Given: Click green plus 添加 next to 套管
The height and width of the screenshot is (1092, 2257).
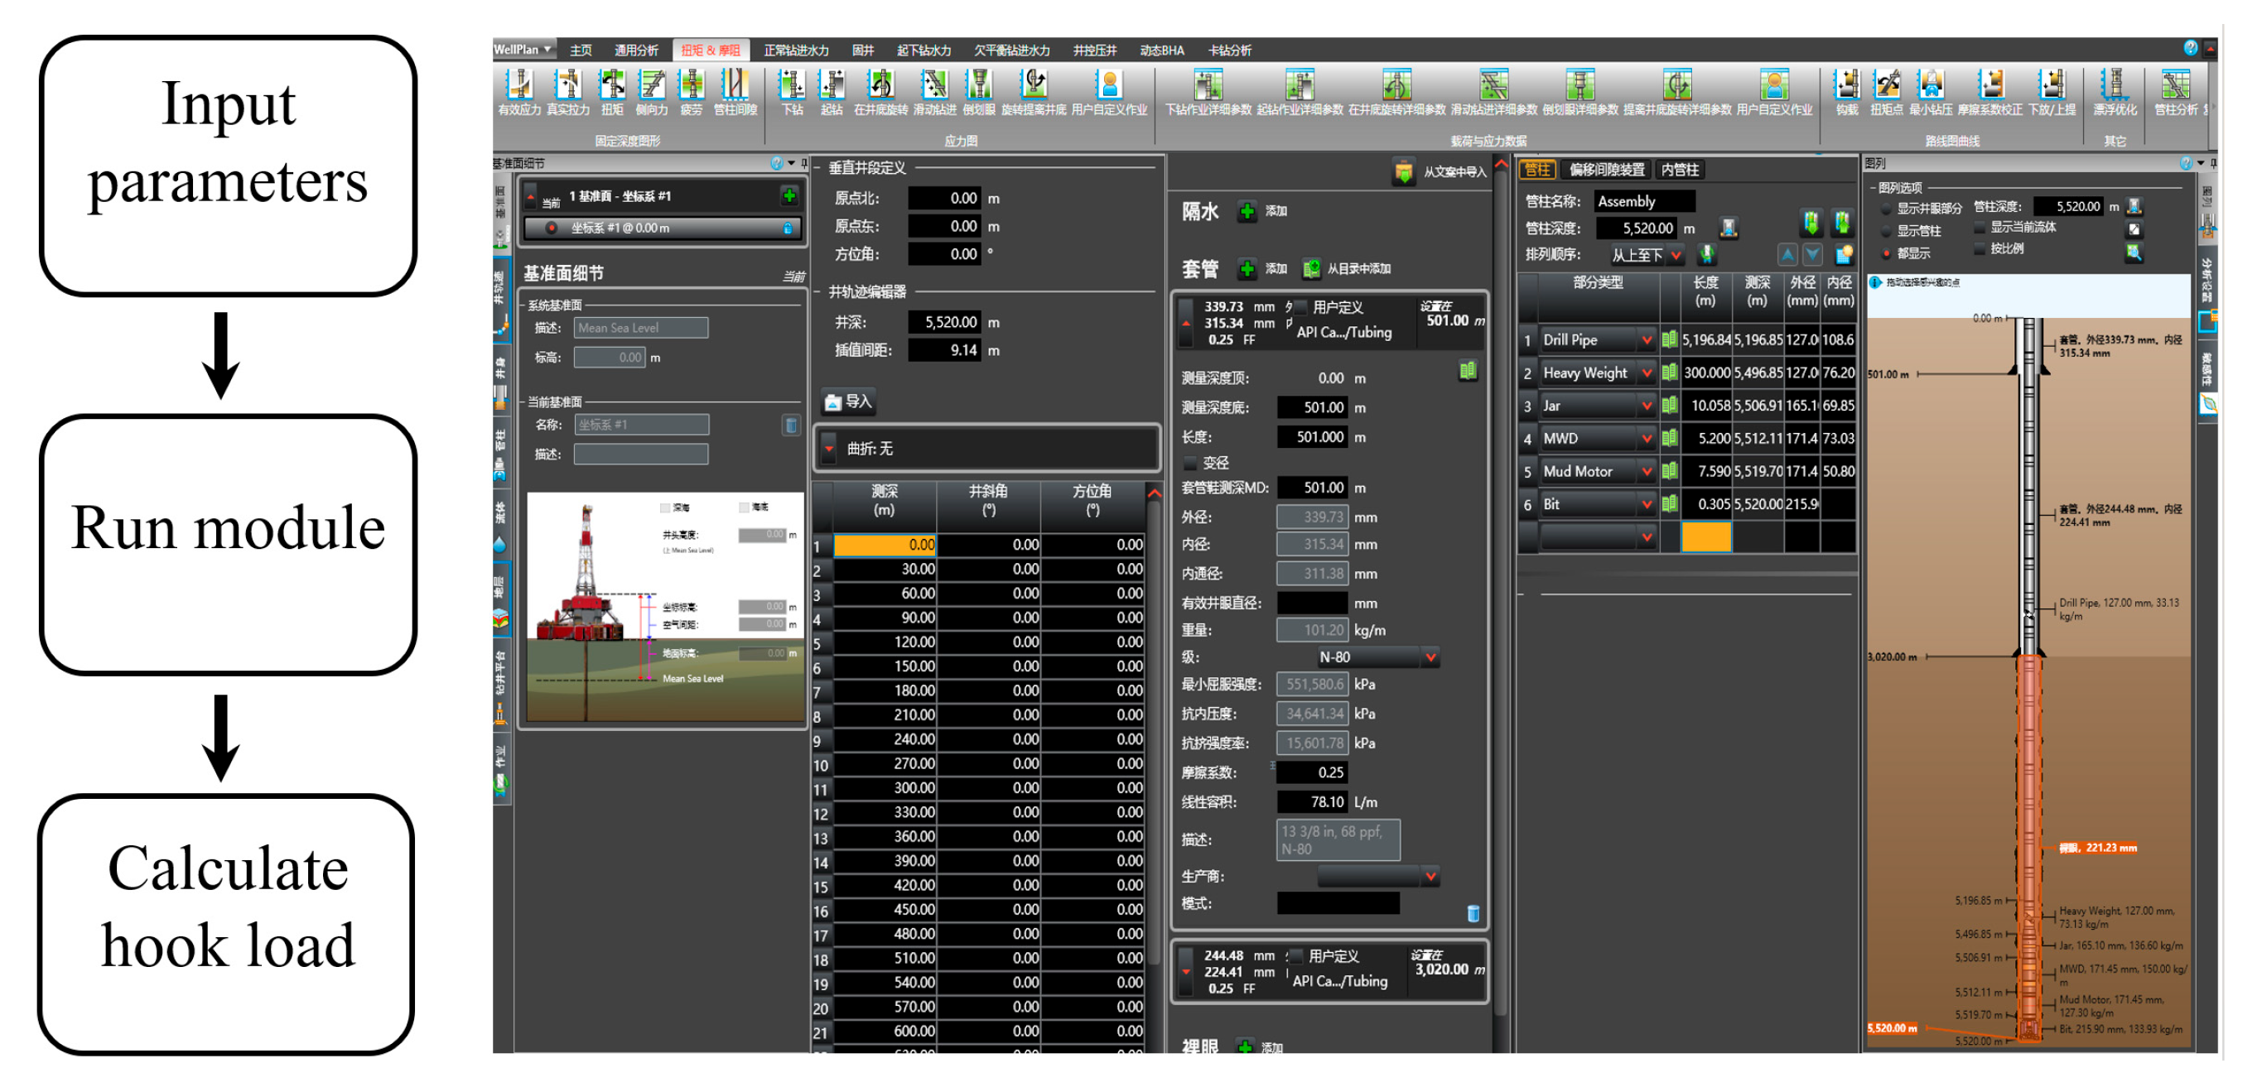Looking at the screenshot, I should point(1247,269).
